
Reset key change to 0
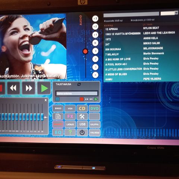95,43
